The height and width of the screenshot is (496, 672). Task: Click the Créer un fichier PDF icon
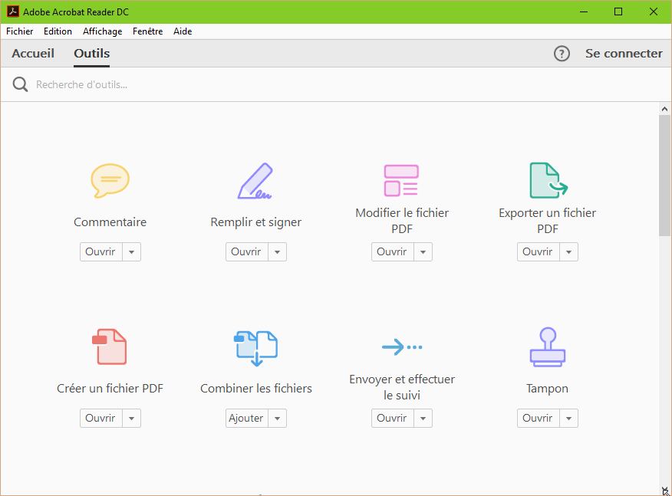point(110,347)
